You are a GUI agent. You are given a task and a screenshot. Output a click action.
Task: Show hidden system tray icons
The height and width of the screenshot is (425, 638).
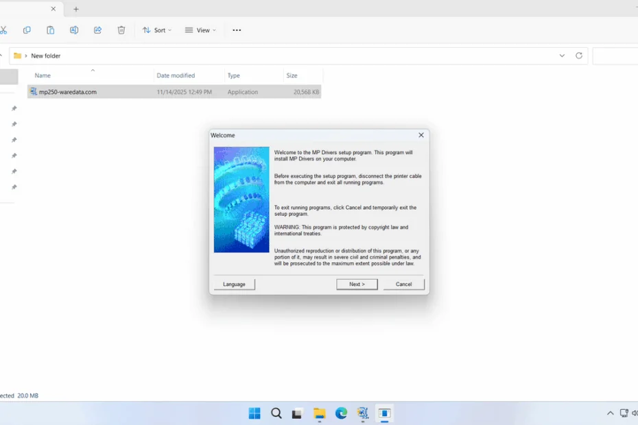pyautogui.click(x=610, y=413)
